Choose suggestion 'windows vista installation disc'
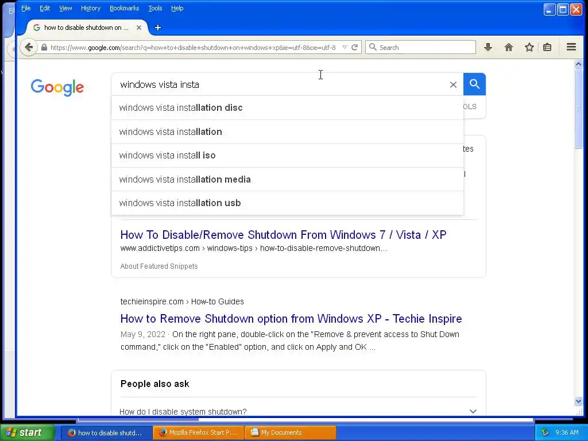The height and width of the screenshot is (441, 588). [287, 107]
